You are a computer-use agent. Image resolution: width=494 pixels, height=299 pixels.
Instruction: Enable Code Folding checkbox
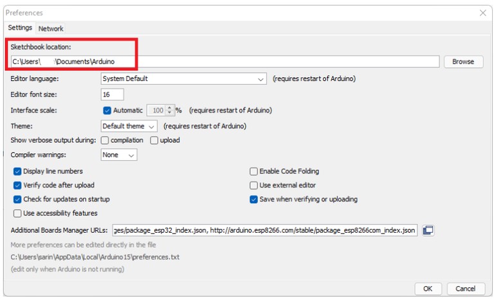[x=254, y=172]
